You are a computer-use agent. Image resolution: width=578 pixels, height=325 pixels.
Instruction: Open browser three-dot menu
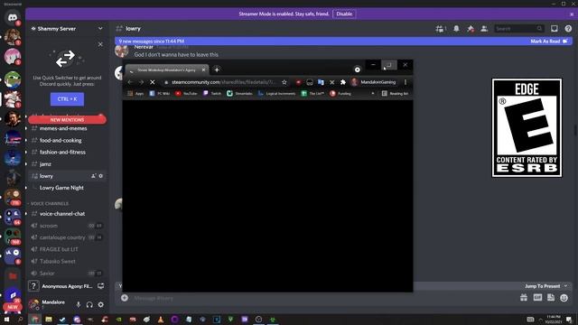pyautogui.click(x=406, y=82)
